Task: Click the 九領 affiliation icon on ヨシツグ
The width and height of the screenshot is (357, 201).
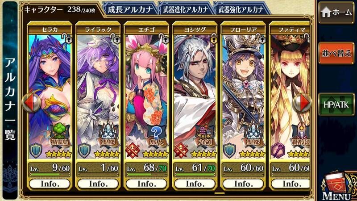Action: tap(205, 135)
